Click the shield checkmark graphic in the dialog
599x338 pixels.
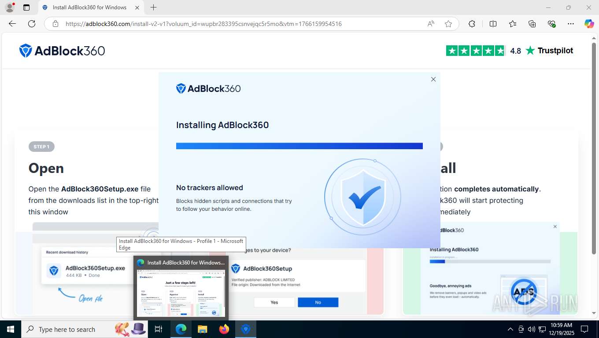tap(362, 197)
